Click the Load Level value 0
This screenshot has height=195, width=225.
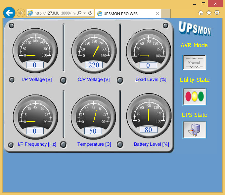point(148,65)
